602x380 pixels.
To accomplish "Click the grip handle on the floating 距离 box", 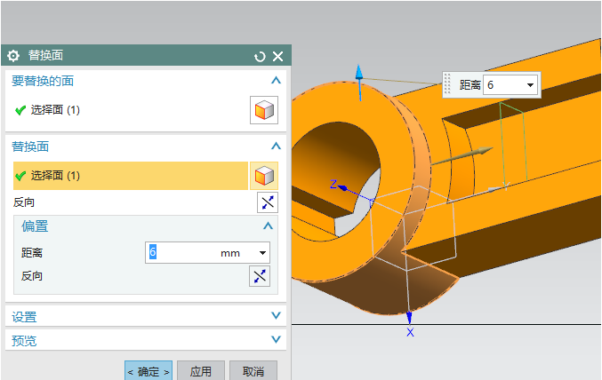I will pos(448,85).
